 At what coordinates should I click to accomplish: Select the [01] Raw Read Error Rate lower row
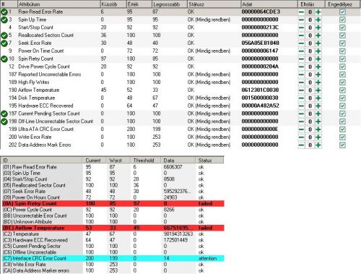[x=113, y=167]
